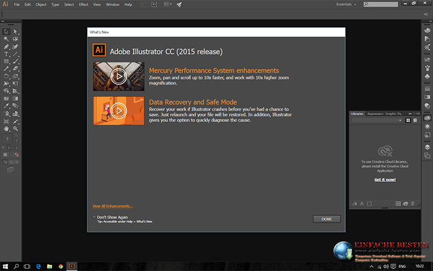Select the Rotate tool
Image resolution: width=433 pixels, height=271 pixels.
pyautogui.click(x=6, y=76)
